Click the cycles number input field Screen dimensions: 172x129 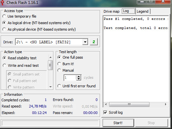70,78
